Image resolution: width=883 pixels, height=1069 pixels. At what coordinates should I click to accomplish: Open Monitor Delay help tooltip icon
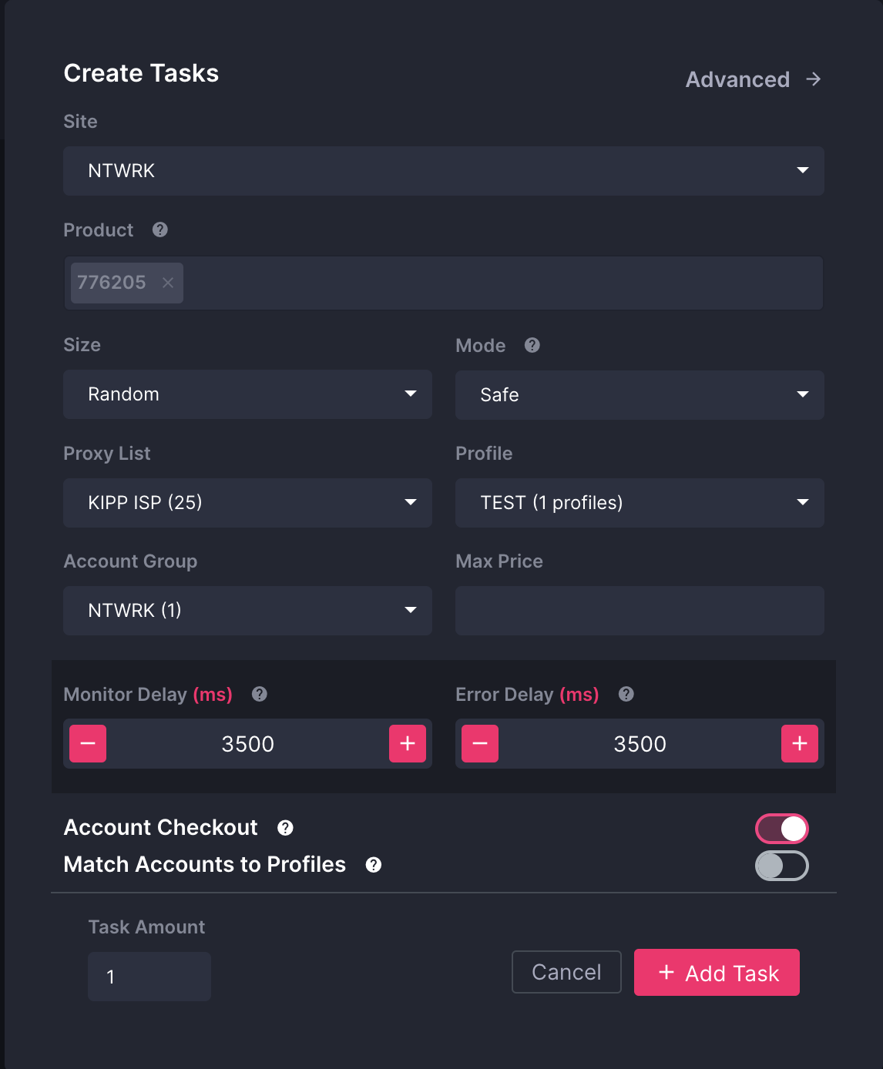260,694
